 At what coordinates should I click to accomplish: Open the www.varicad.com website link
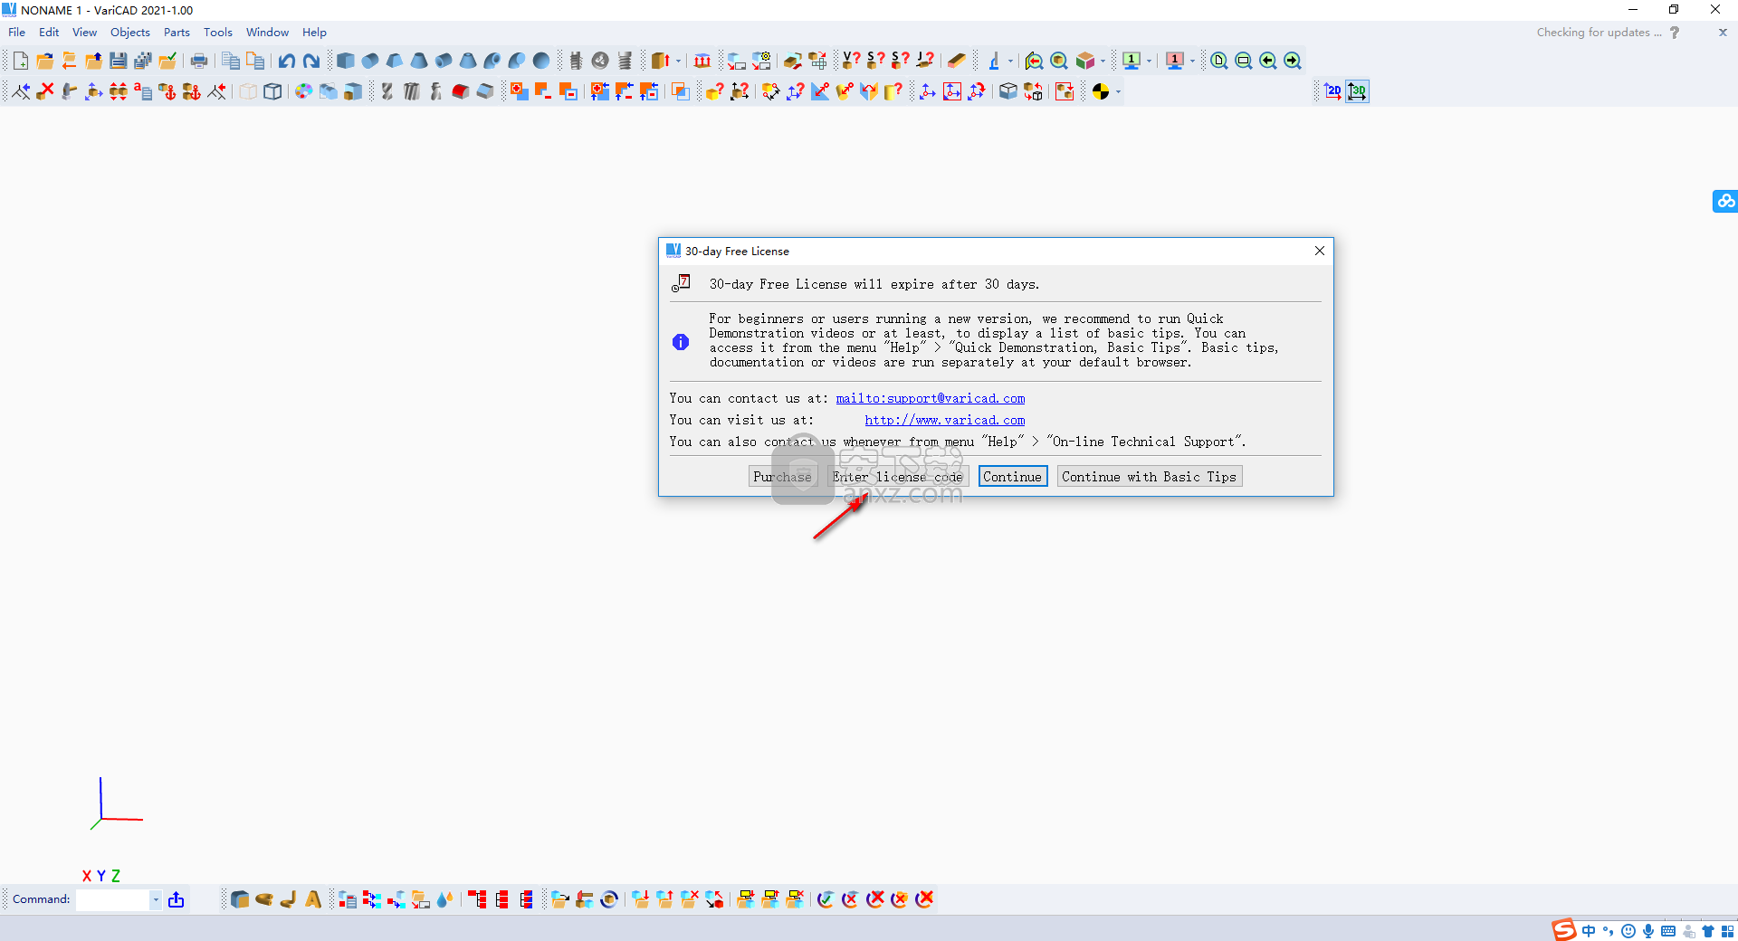point(945,420)
